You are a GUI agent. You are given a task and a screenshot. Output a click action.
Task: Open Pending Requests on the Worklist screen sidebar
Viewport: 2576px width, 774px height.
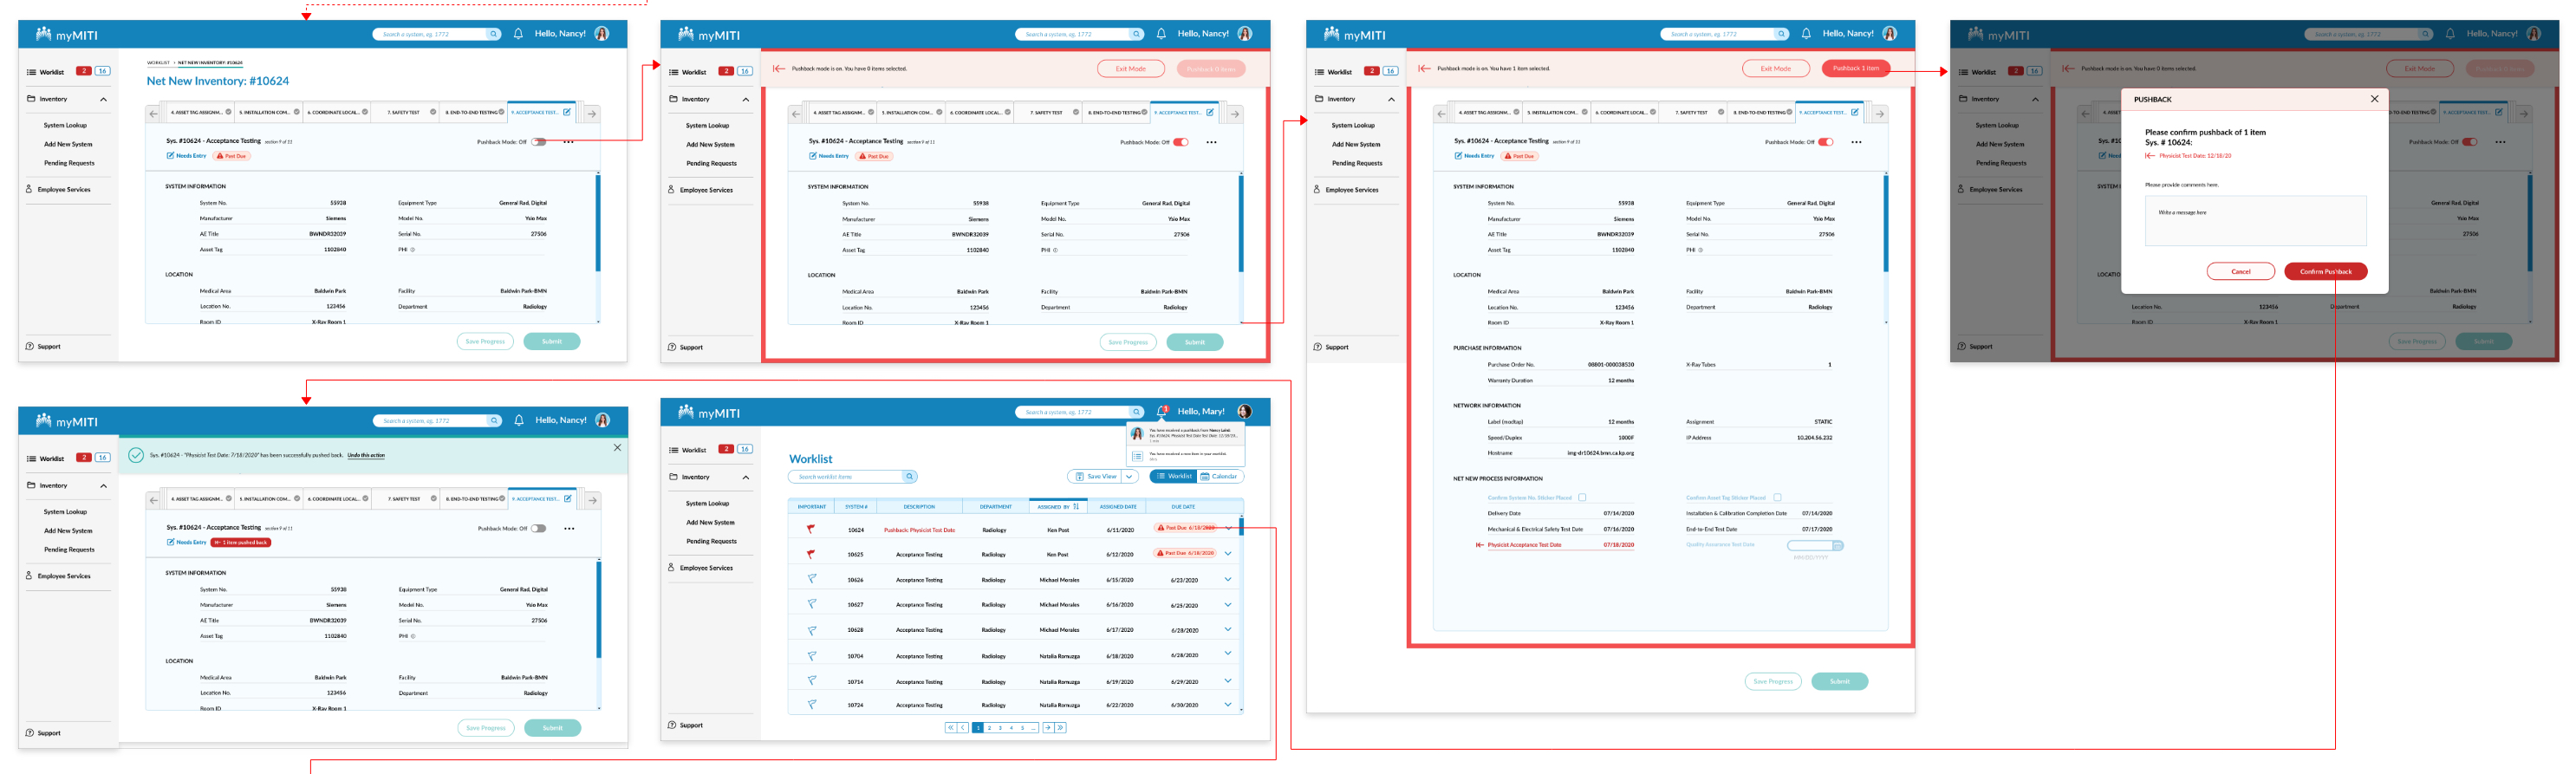point(710,541)
